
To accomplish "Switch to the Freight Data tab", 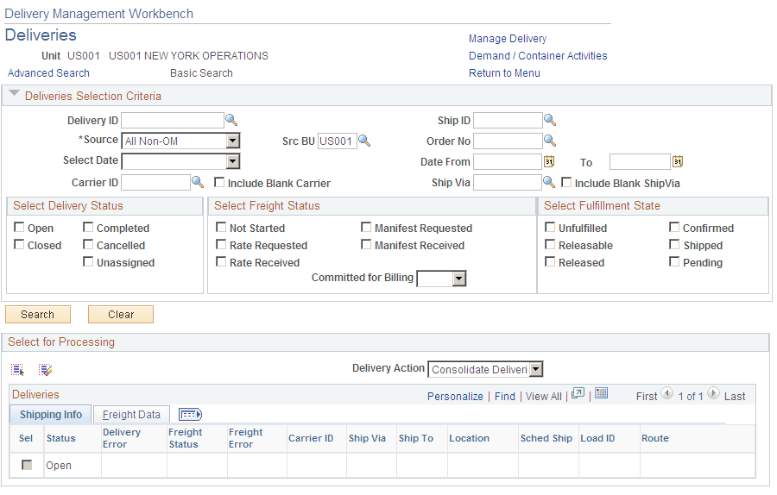I will point(131,415).
